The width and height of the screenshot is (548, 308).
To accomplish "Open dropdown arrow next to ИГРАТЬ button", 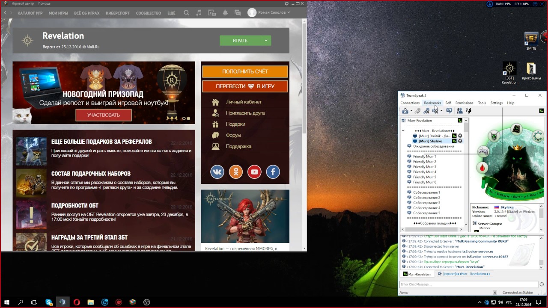I will 266,41.
